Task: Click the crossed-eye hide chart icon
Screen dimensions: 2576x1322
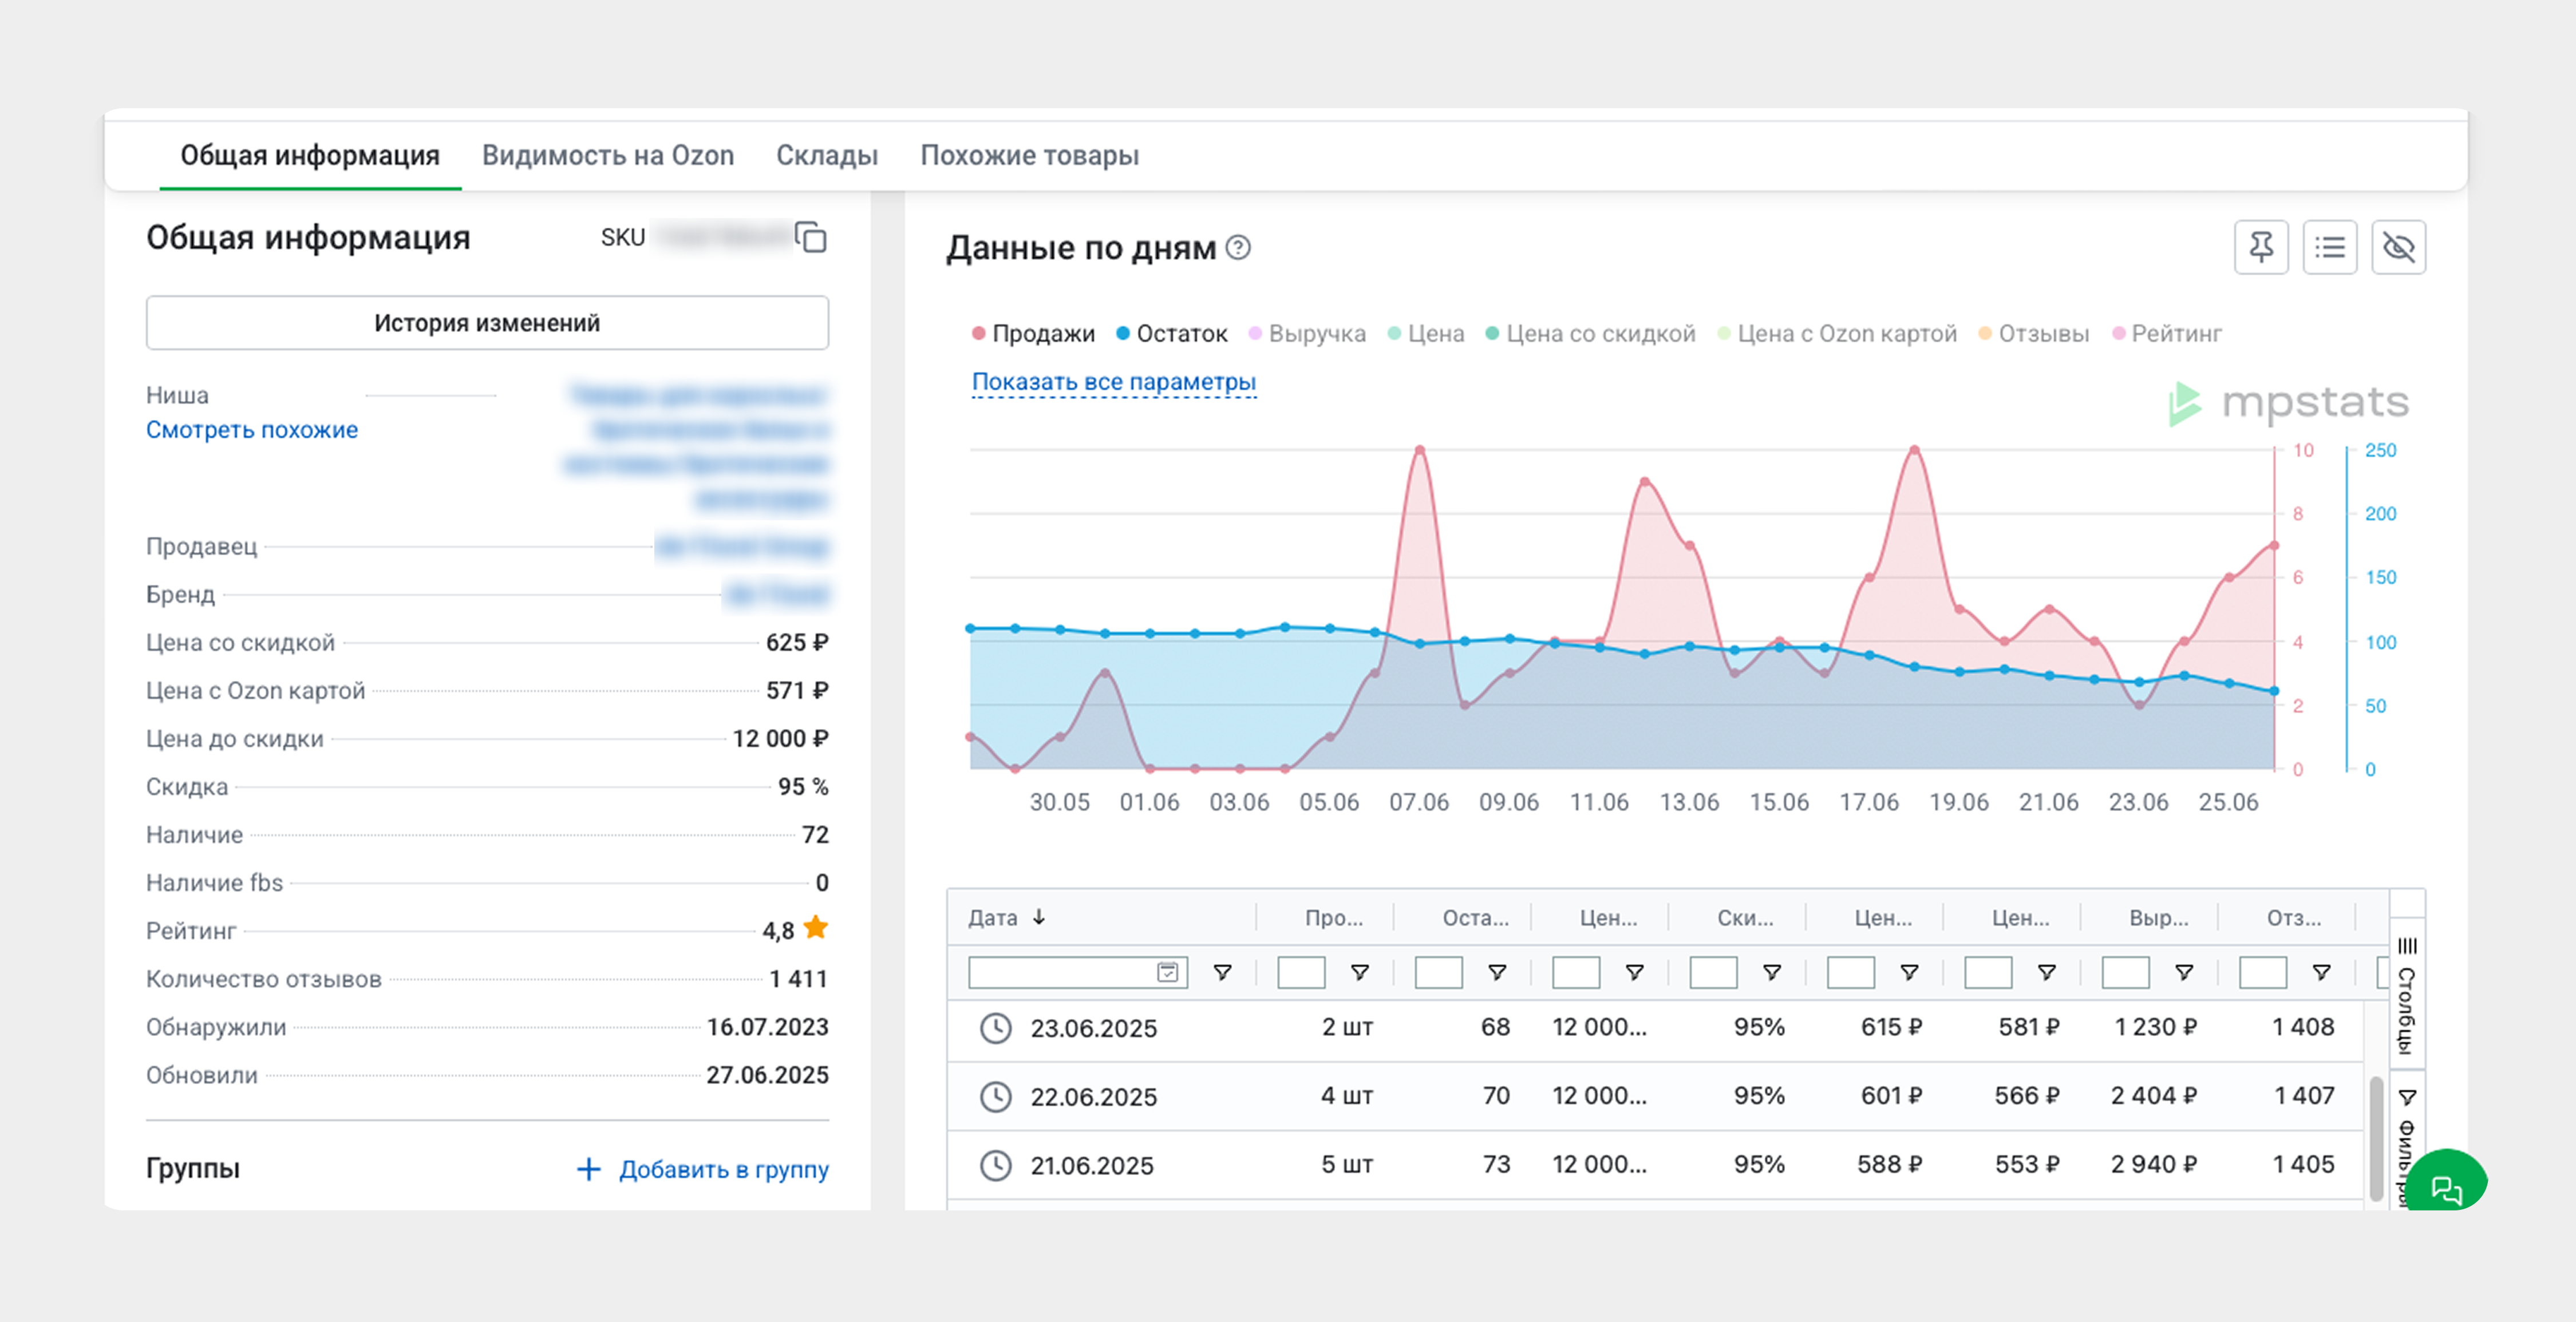Action: pyautogui.click(x=2399, y=247)
